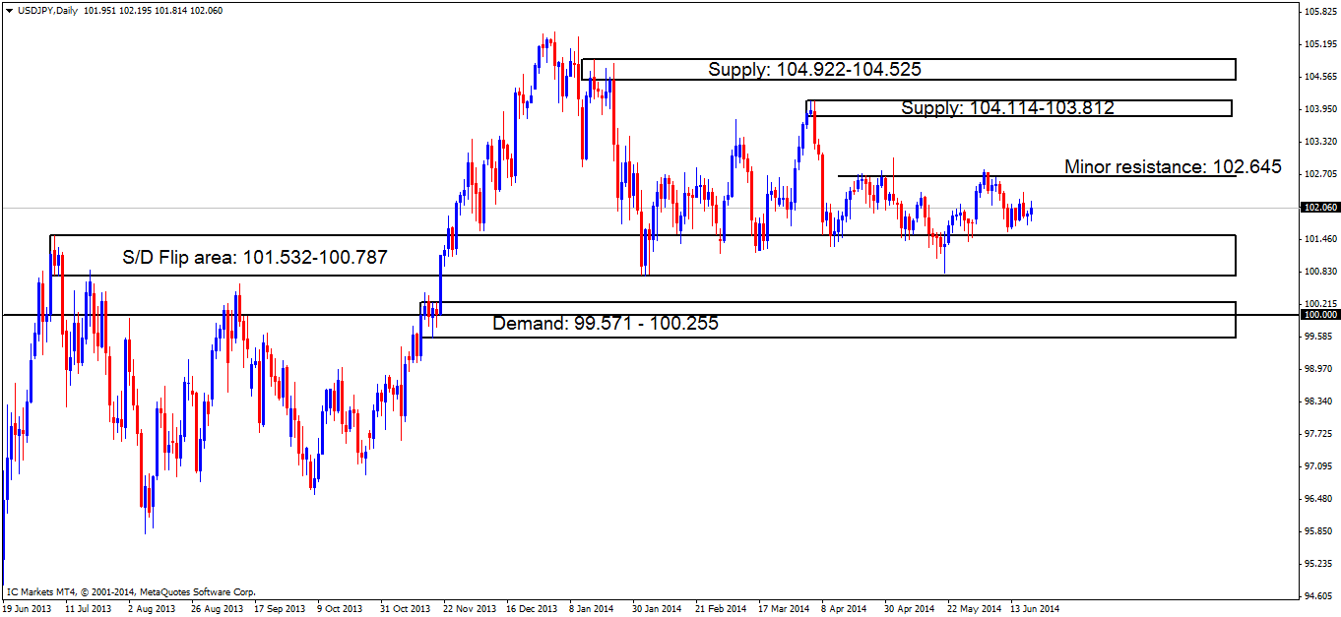Click the 13 Jun 2014 date label
This screenshot has height=617, width=1341.
[x=1037, y=609]
